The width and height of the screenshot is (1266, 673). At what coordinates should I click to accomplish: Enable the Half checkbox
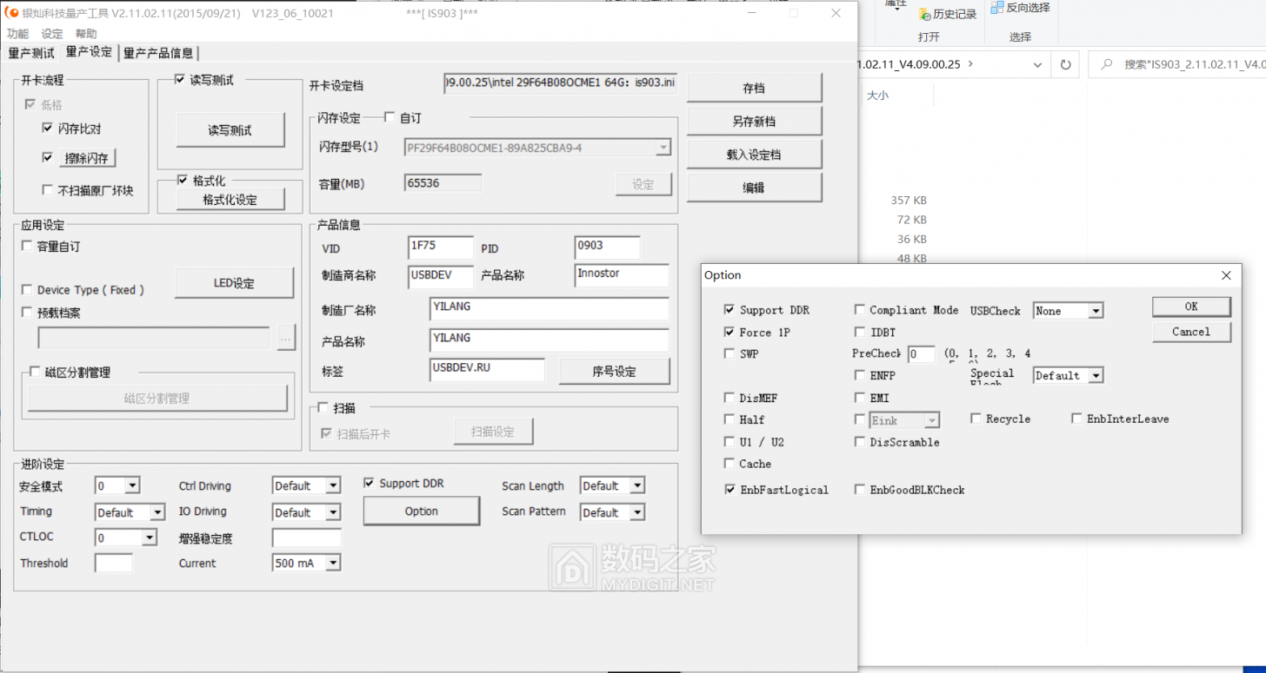[729, 419]
